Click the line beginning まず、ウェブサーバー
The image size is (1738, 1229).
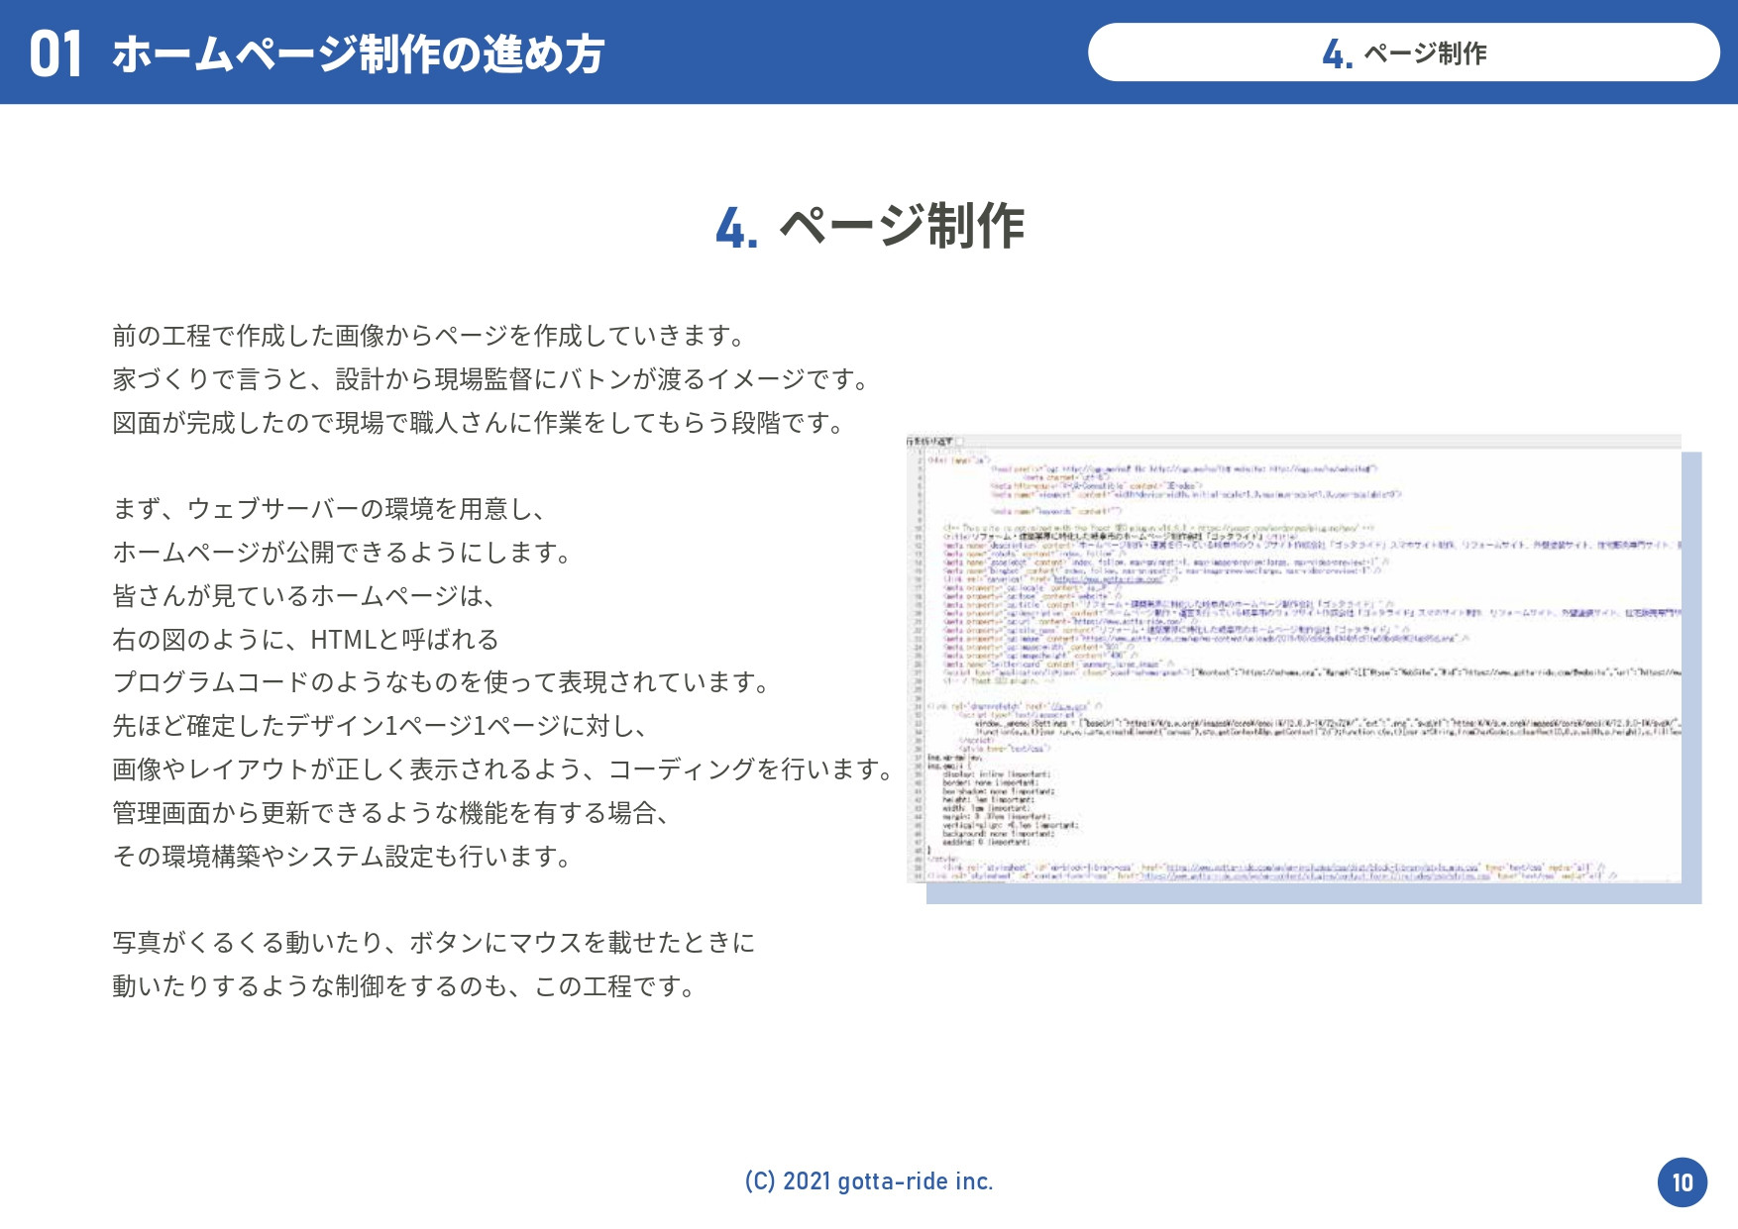330,509
